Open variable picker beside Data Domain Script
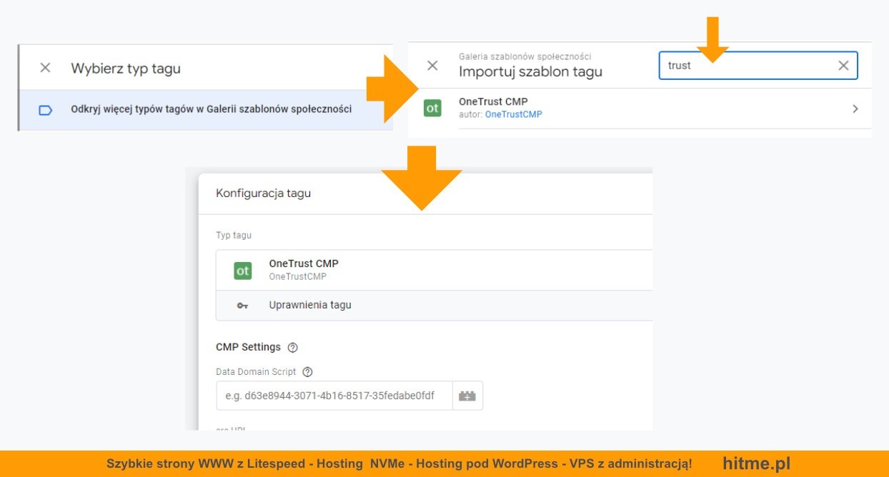Screen dimensions: 889x477 point(467,396)
